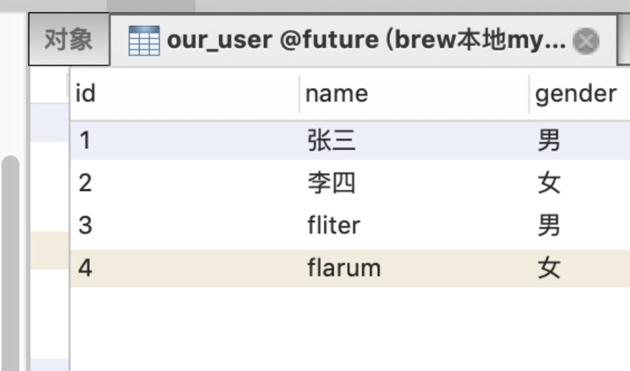This screenshot has height=371, width=630.
Task: Close the our_user @future tab
Action: (x=586, y=42)
